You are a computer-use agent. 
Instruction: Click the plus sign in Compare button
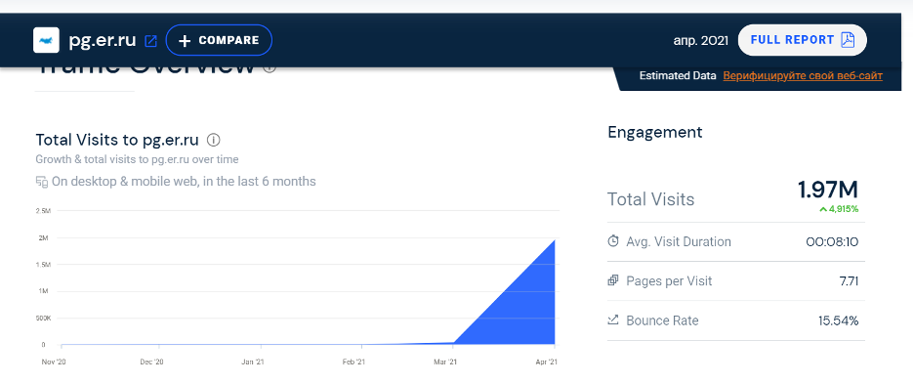[185, 41]
